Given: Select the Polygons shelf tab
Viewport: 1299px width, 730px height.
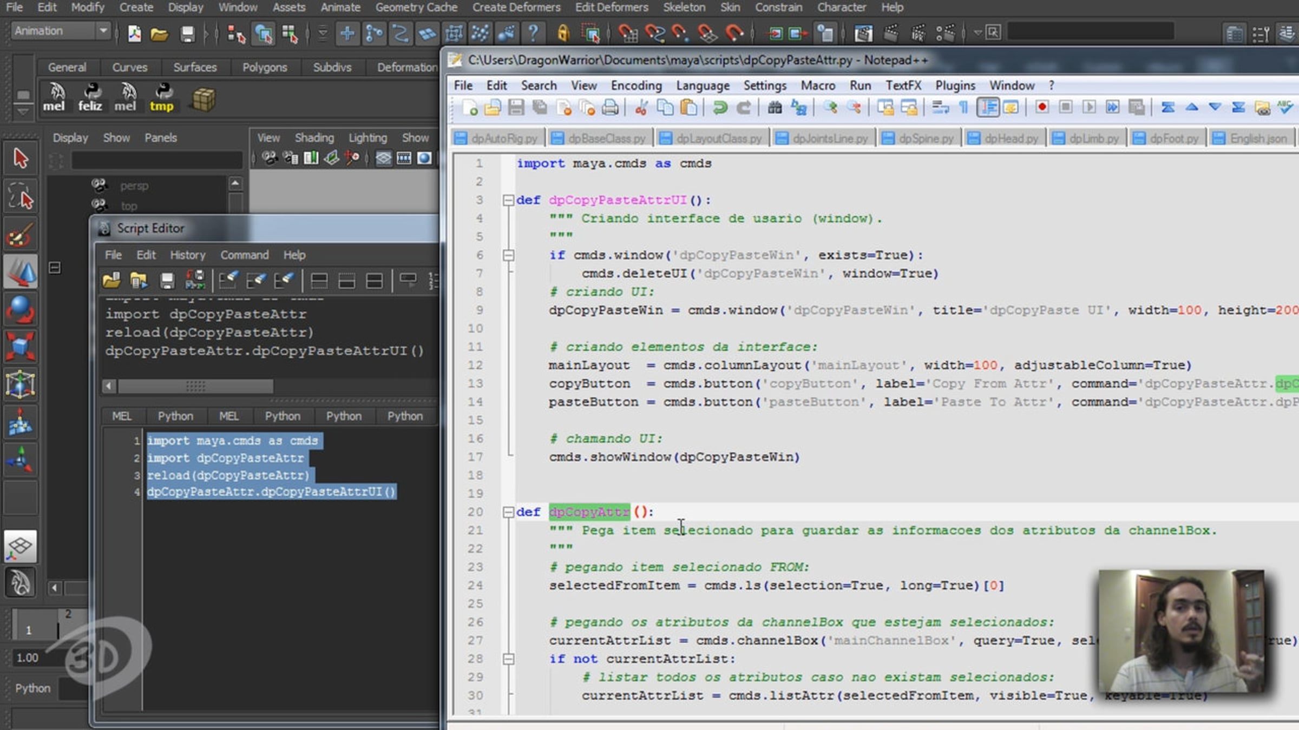Looking at the screenshot, I should [265, 67].
